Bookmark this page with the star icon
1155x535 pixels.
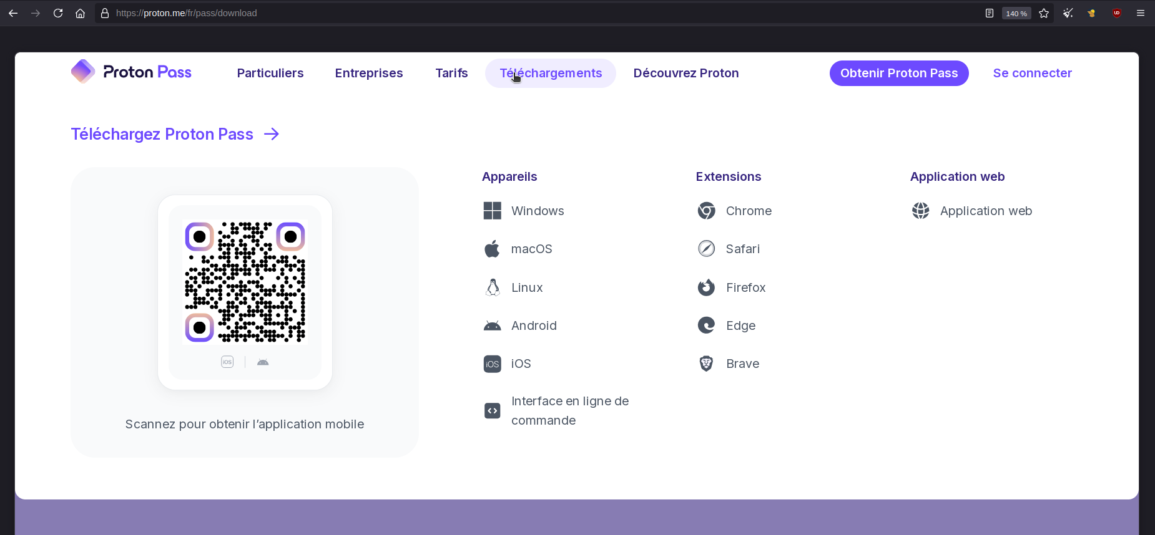click(x=1044, y=13)
